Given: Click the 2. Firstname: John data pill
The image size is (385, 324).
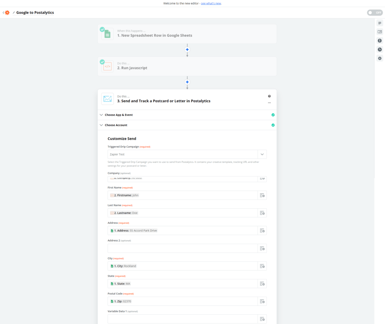Looking at the screenshot, I should pos(124,195).
